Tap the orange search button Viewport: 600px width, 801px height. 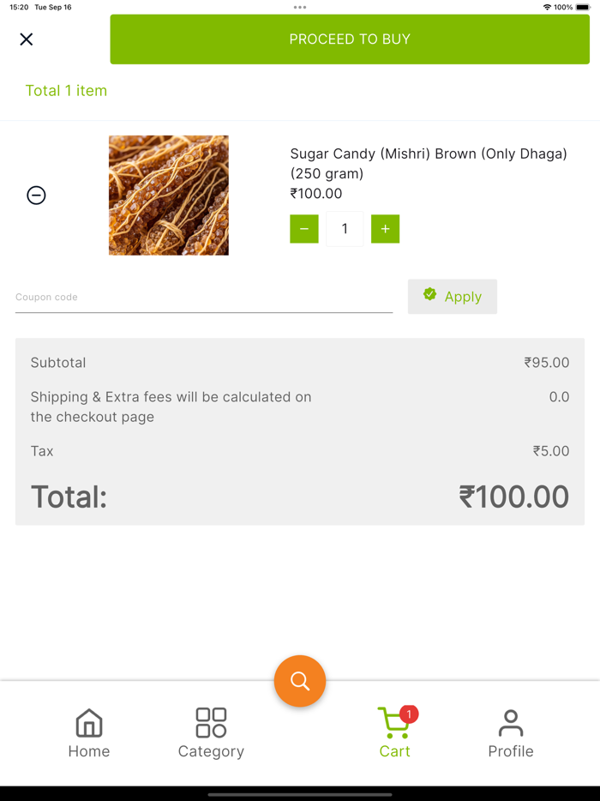pos(300,681)
